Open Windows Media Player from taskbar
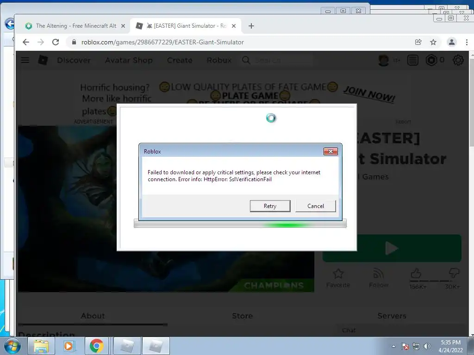Viewport: 474px width, 355px height. pyautogui.click(x=69, y=346)
